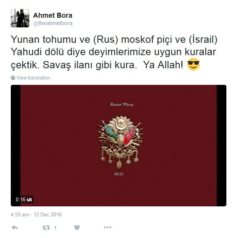
Task: Click the 00:03 counter inside the video
Action: click(x=119, y=174)
